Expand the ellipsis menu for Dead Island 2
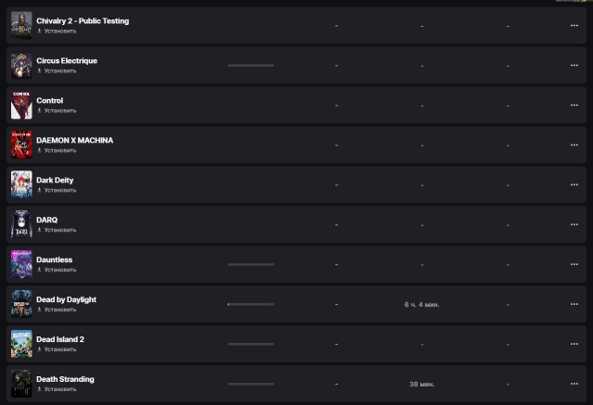This screenshot has width=593, height=405. 574,344
